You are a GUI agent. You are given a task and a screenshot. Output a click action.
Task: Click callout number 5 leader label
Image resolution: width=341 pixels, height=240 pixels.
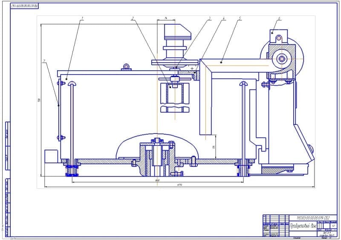click(240, 18)
